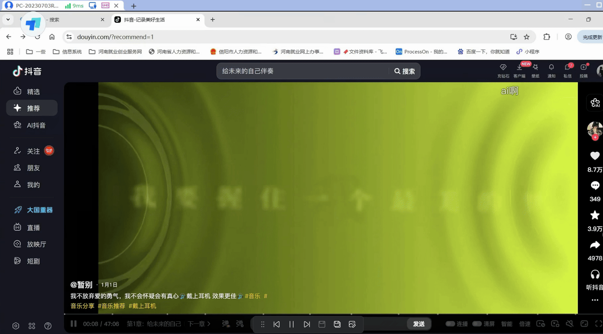The width and height of the screenshot is (603, 334).
Task: Select 精选 in the sidebar
Action: click(x=32, y=92)
